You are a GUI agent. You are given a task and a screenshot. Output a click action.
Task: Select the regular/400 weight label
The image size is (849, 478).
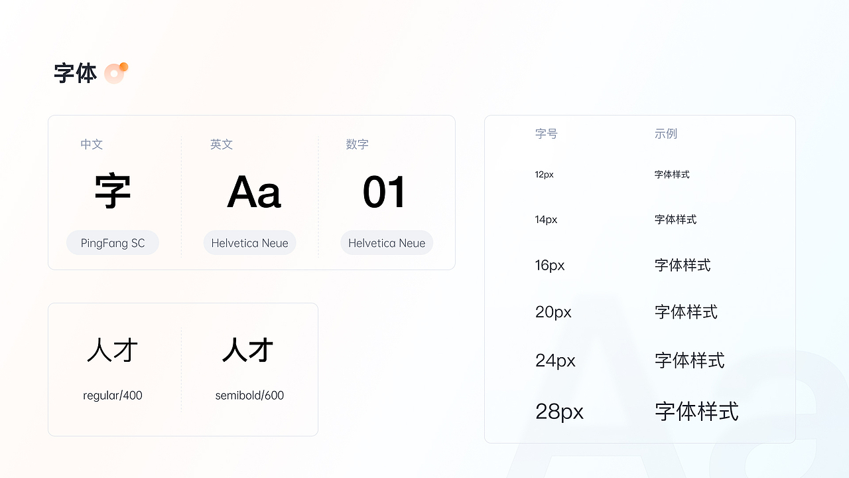click(x=113, y=396)
